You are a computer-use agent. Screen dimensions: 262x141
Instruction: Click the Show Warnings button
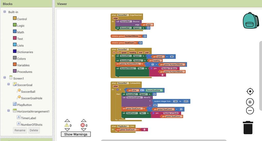(76, 134)
